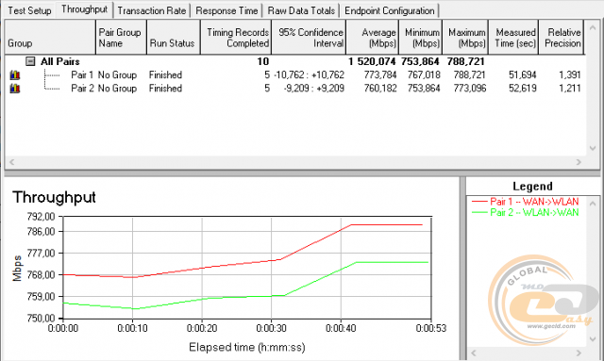Select the Pair 1 row
This screenshot has width=604, height=361.
click(x=295, y=74)
